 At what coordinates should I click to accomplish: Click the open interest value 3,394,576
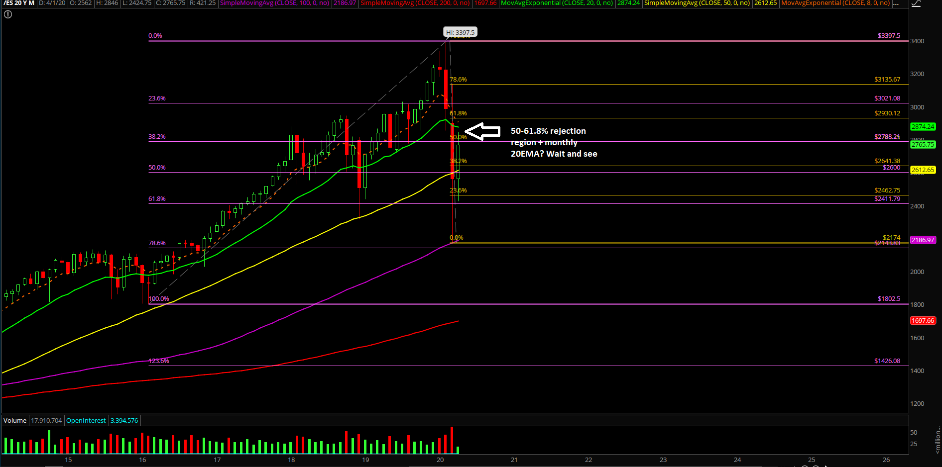coord(124,421)
